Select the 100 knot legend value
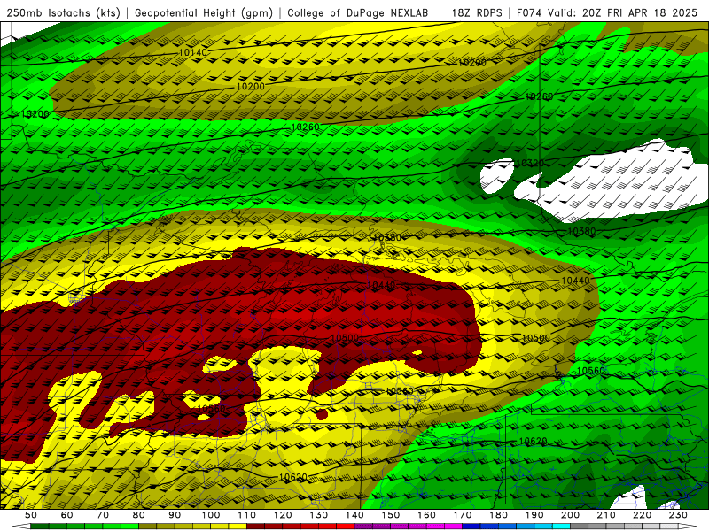 (x=211, y=515)
